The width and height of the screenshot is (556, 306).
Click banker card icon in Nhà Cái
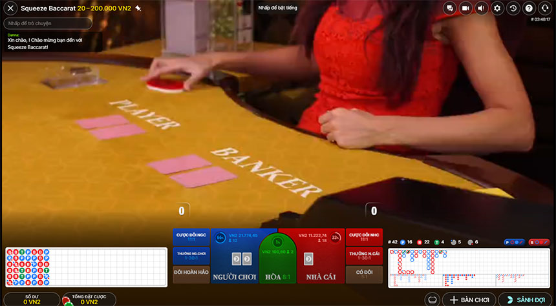click(308, 259)
